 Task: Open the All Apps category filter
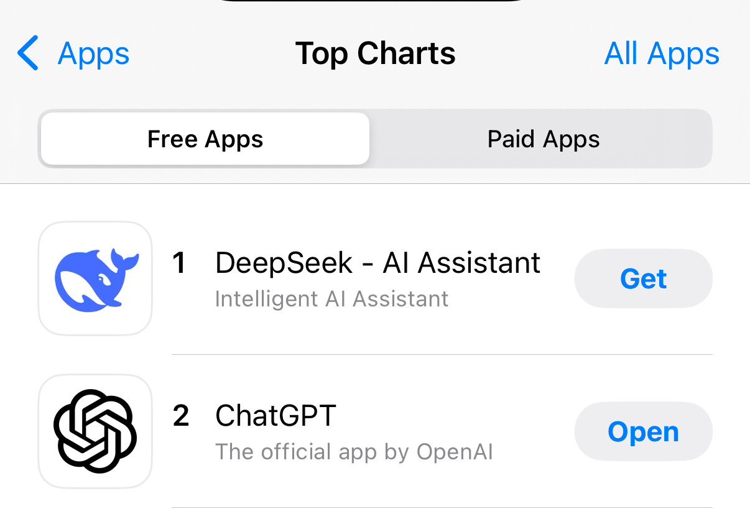tap(662, 54)
